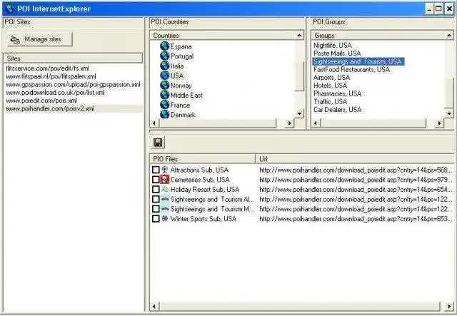Click Groups list scroll up arrow
This screenshot has width=457, height=316.
pyautogui.click(x=449, y=35)
